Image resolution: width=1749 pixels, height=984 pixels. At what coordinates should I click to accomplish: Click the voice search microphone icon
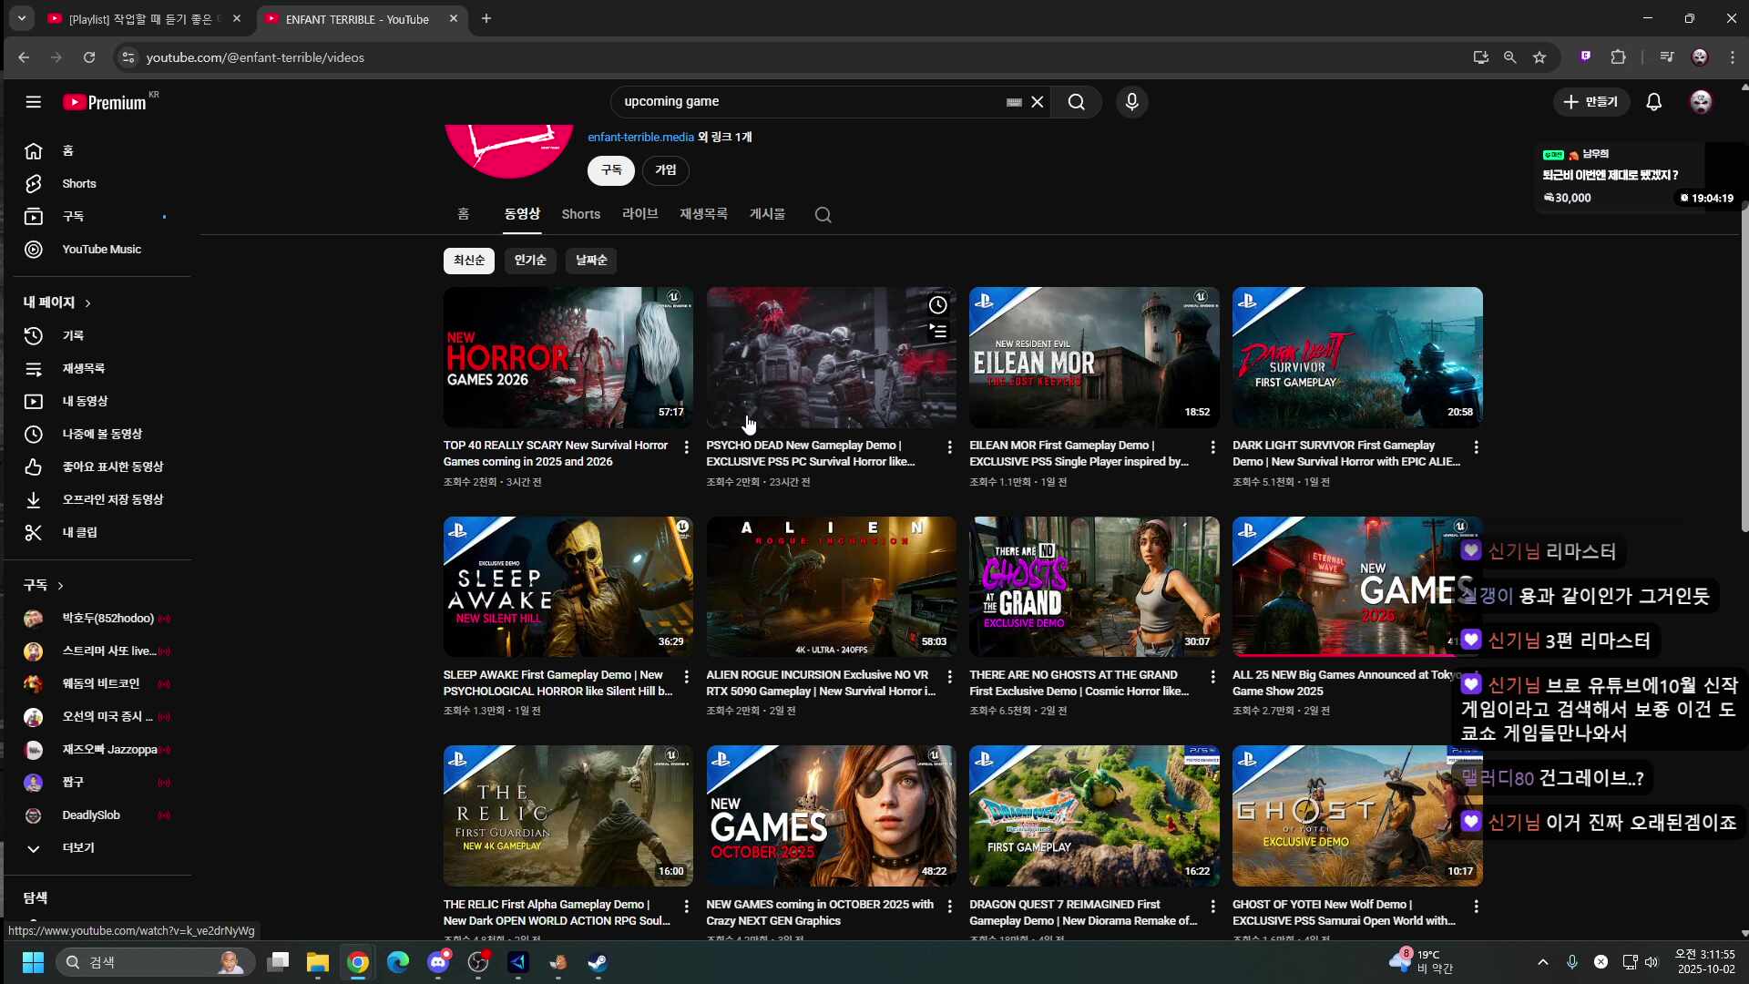[1131, 102]
